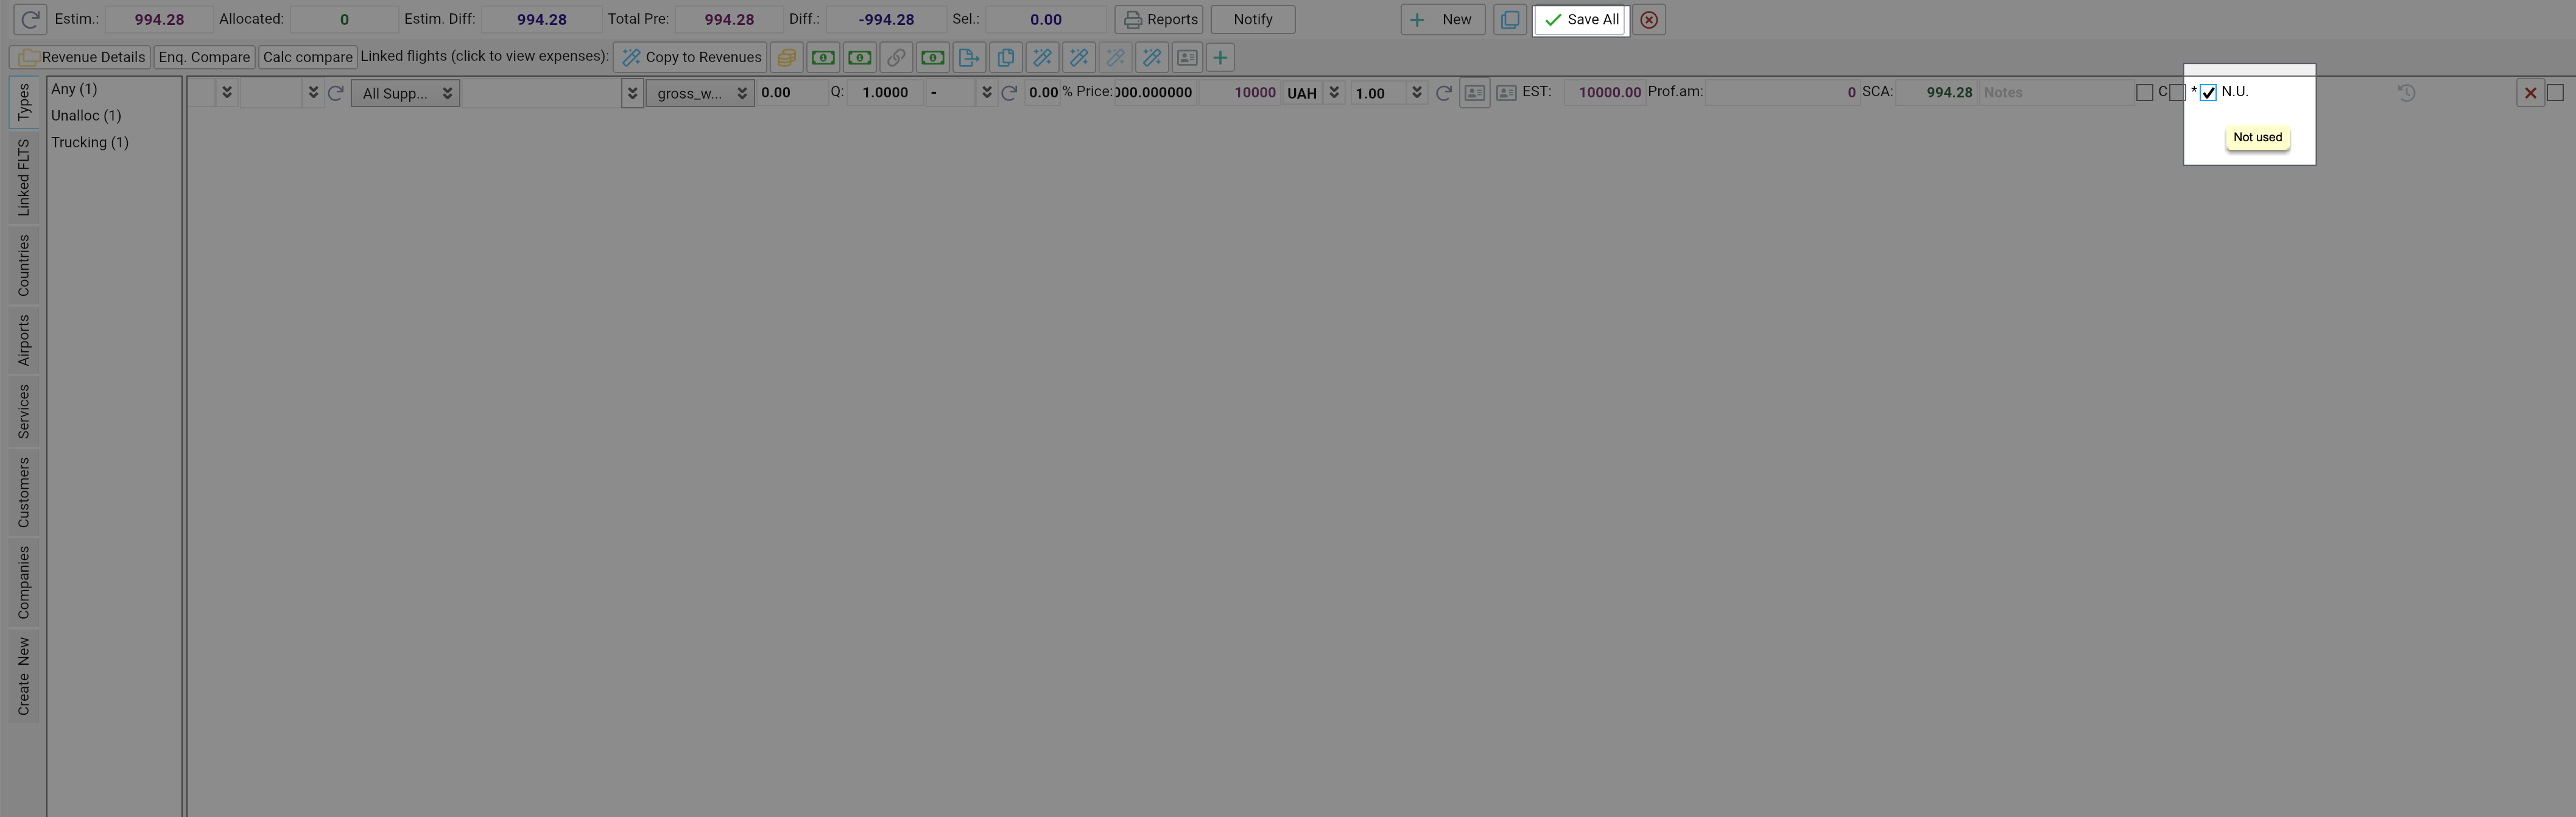
Task: Uncheck the N.U. not used checkbox
Action: [x=2208, y=93]
